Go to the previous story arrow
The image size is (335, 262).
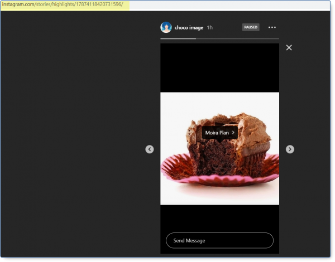pyautogui.click(x=150, y=149)
